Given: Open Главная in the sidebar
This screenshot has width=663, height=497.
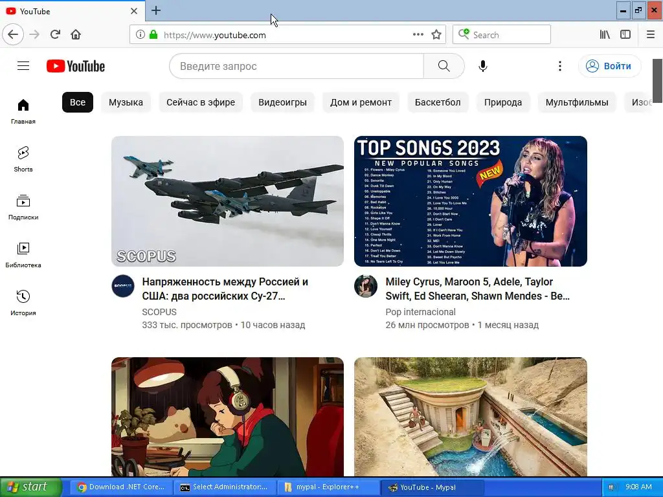Looking at the screenshot, I should click(x=23, y=111).
